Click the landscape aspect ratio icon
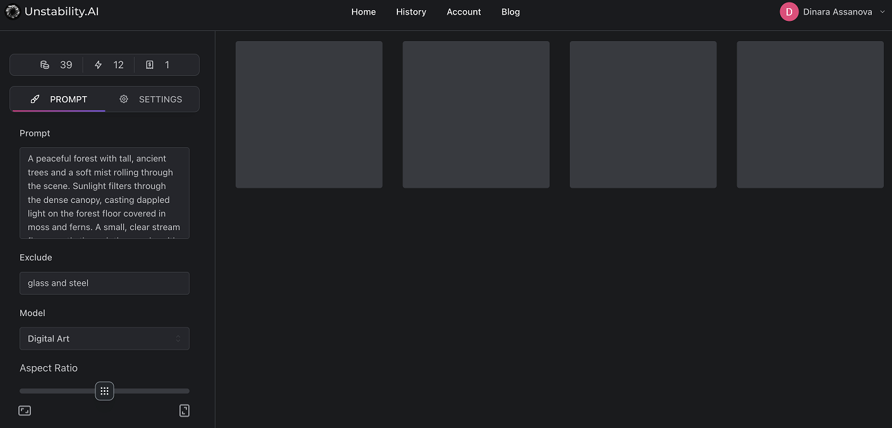This screenshot has height=428, width=892. (25, 411)
